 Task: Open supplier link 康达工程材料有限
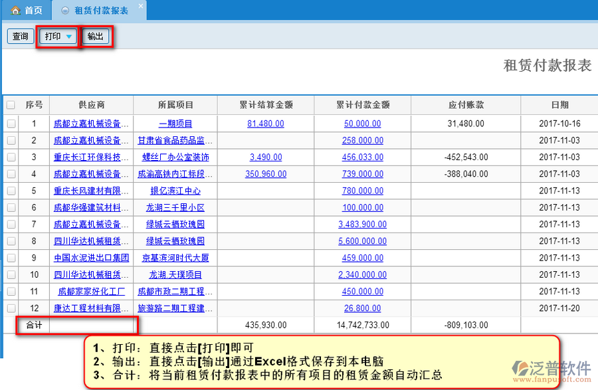pyautogui.click(x=91, y=308)
